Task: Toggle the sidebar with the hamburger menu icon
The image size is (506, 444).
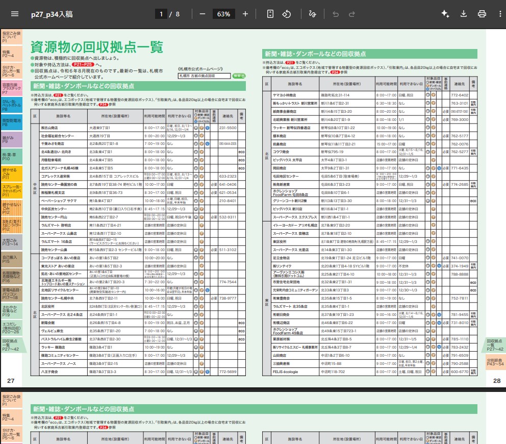Action: coord(14,14)
